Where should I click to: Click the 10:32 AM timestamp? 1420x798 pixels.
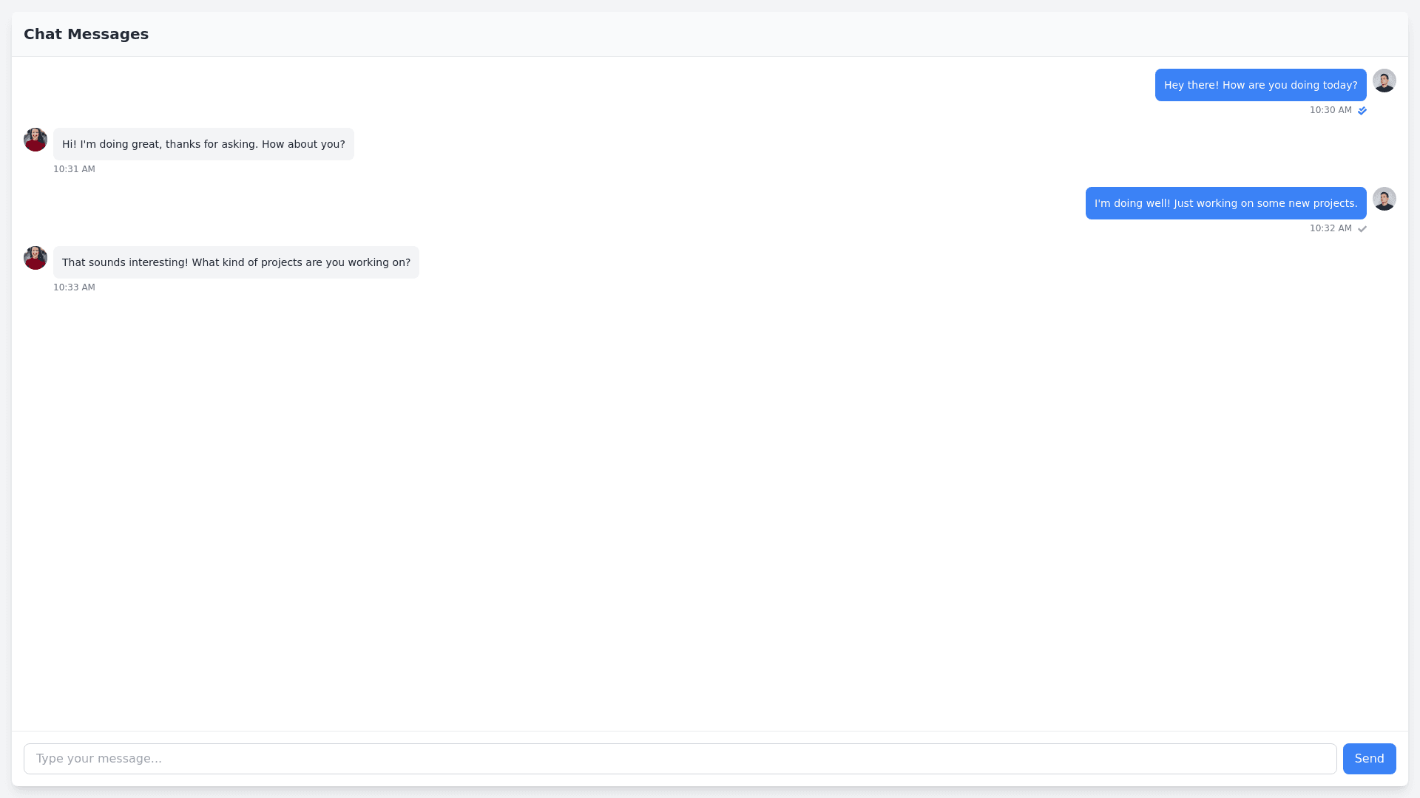(1330, 228)
